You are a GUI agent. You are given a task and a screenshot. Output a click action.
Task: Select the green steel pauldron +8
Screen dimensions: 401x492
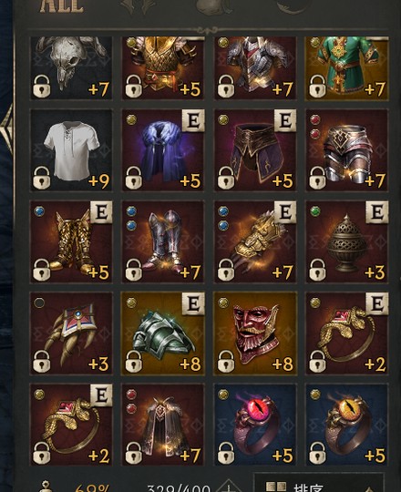coord(163,333)
